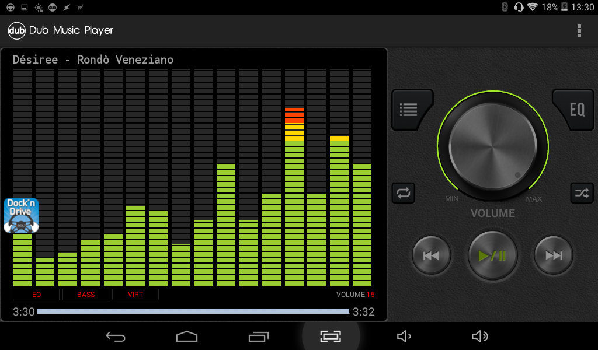Tap the Dub logo icon
The image size is (598, 350).
pyautogui.click(x=16, y=30)
